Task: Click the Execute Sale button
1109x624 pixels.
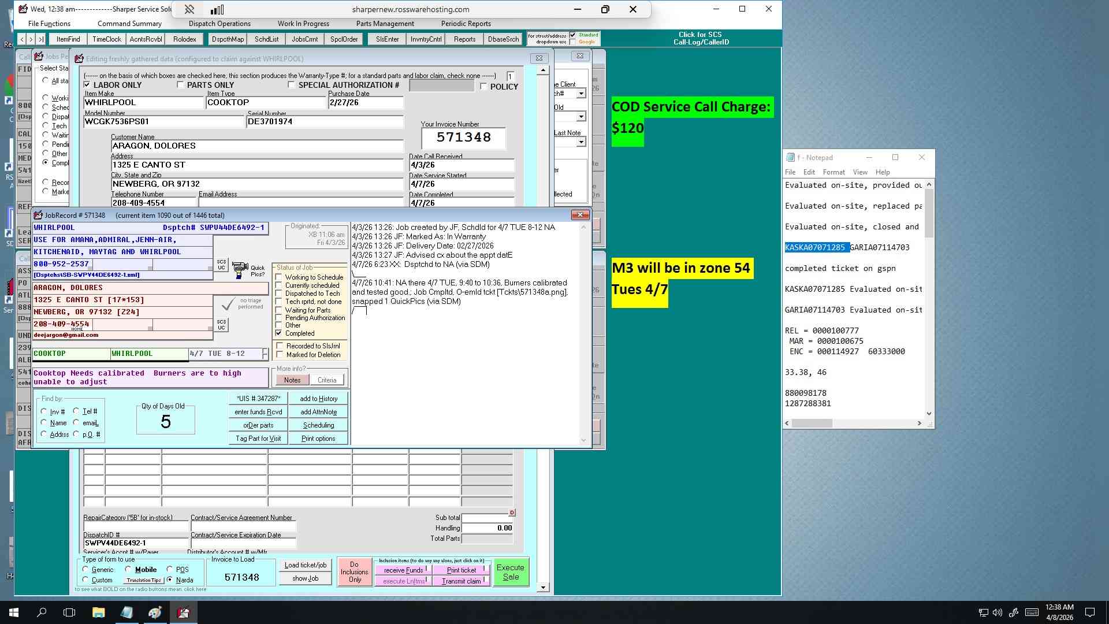Action: 511,572
